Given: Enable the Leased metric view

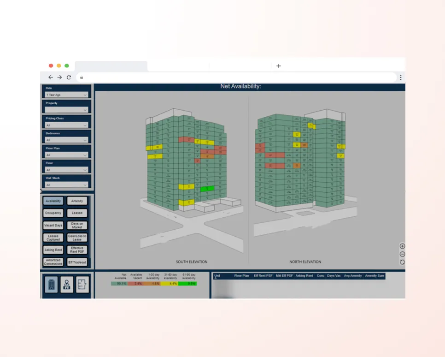Looking at the screenshot, I should click(77, 213).
